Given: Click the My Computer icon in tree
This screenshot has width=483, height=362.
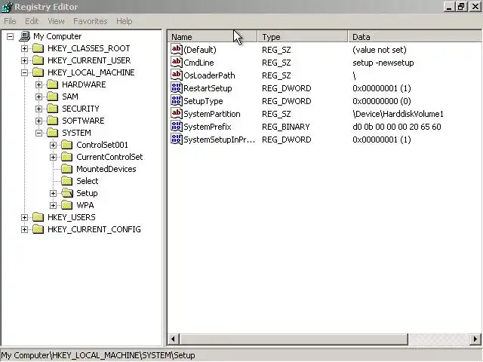Looking at the screenshot, I should (24, 36).
